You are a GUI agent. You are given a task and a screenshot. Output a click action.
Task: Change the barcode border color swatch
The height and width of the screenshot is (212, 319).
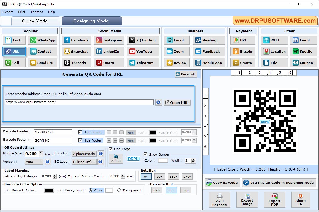click(163, 160)
